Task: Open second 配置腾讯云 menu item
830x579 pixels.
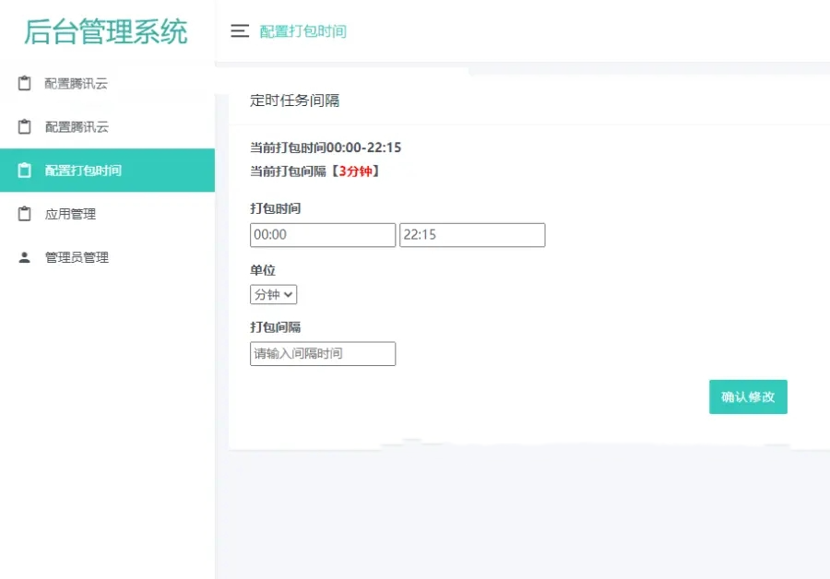Action: [x=108, y=126]
